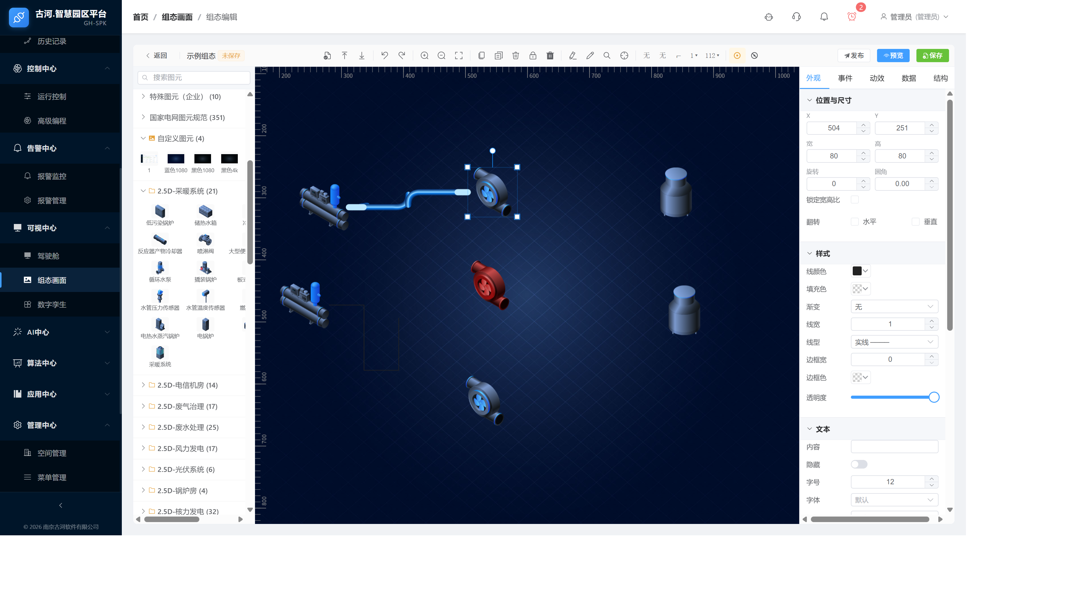
Task: Click the pencil draw tool icon
Action: coord(590,55)
